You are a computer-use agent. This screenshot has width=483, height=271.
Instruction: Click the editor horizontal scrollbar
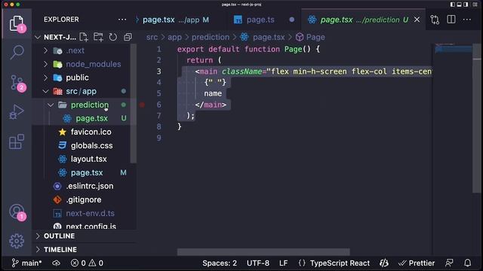click(263, 252)
